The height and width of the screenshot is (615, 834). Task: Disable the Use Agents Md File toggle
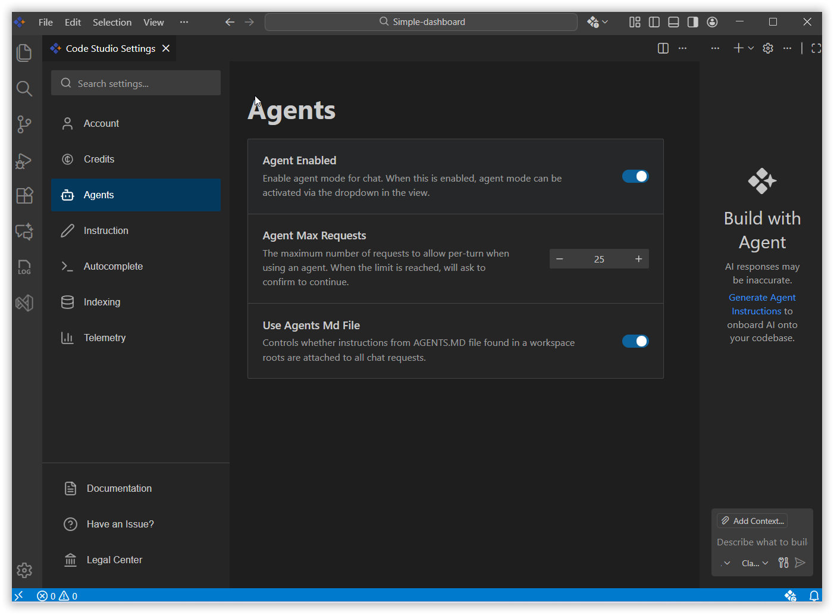pos(635,341)
